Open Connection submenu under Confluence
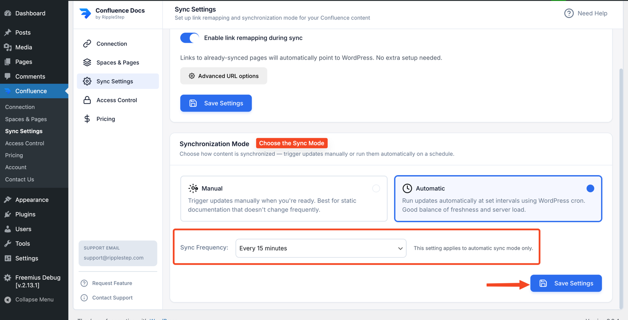Screen dimensions: 628x320 click(x=20, y=107)
